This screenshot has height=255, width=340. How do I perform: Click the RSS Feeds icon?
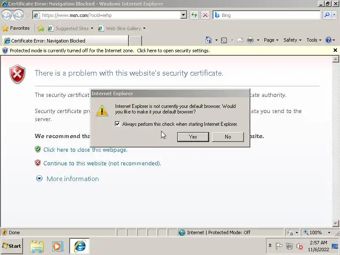(x=224, y=40)
